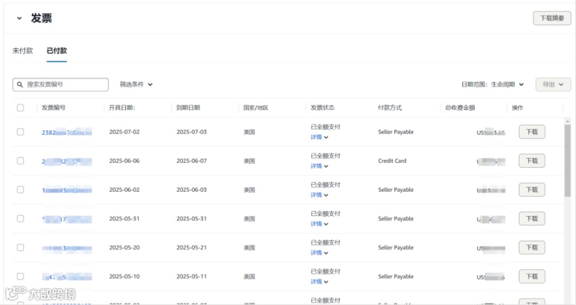Click the 发票状态 column header
The height and width of the screenshot is (305, 576).
tap(323, 107)
